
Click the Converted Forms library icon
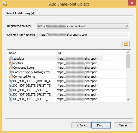pyautogui.click(x=11, y=77)
